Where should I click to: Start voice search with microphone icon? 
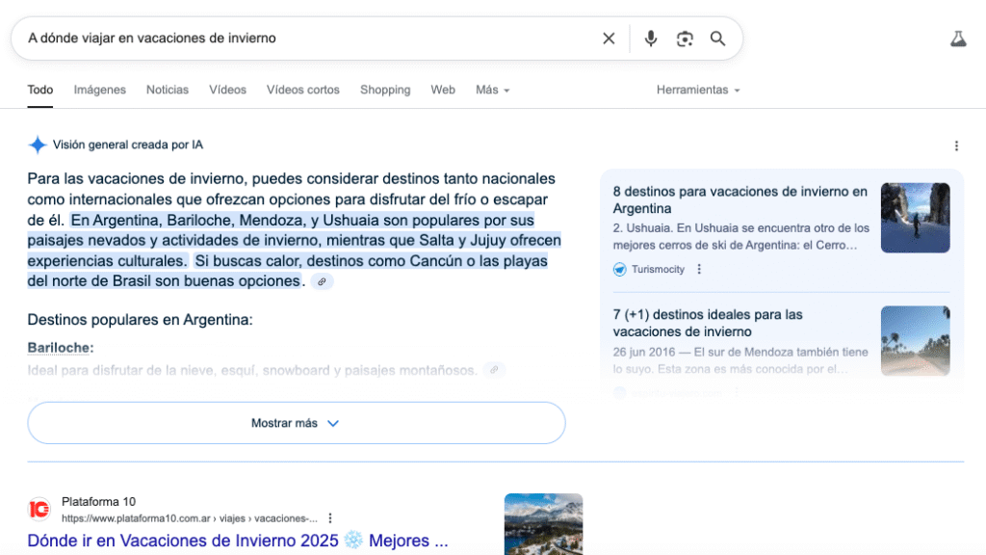click(651, 39)
